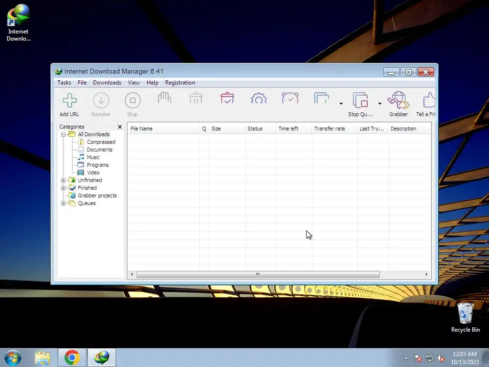Sort by File Name column header

(164, 129)
